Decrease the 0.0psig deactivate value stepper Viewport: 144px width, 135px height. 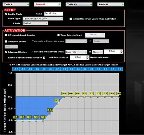click(88, 59)
